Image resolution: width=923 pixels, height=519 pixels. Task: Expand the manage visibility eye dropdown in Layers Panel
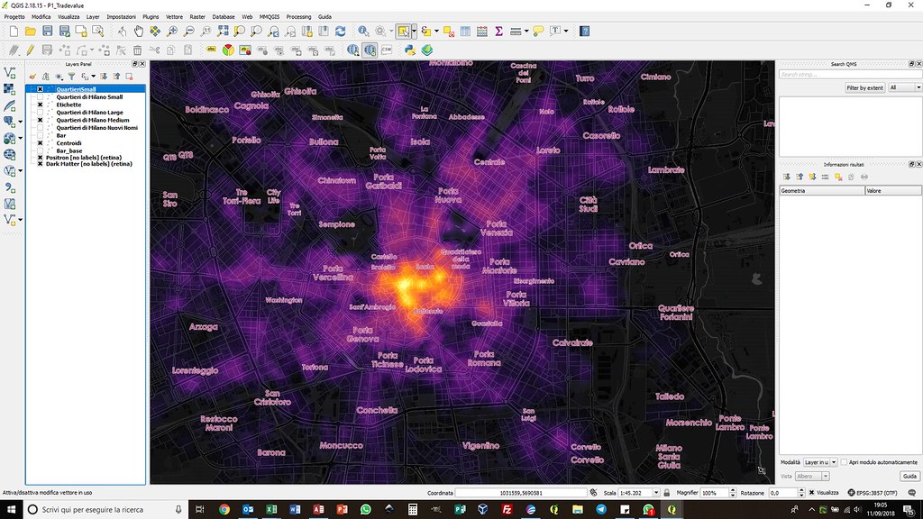pyautogui.click(x=59, y=77)
